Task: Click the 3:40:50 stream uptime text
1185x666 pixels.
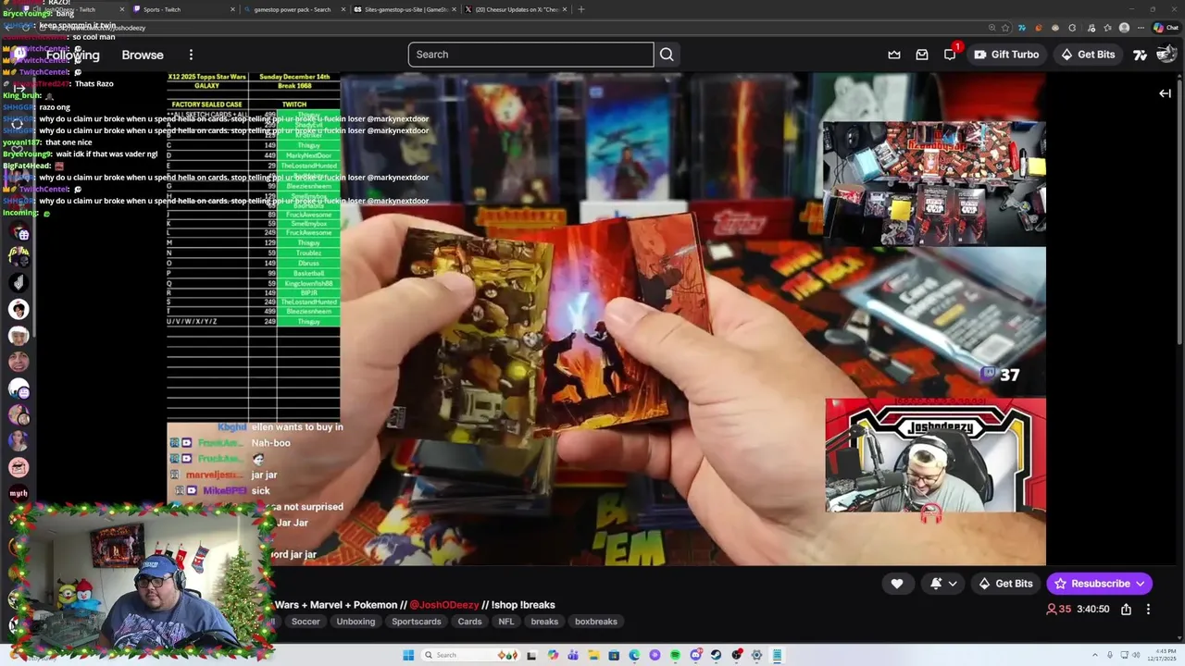Action: (1092, 610)
